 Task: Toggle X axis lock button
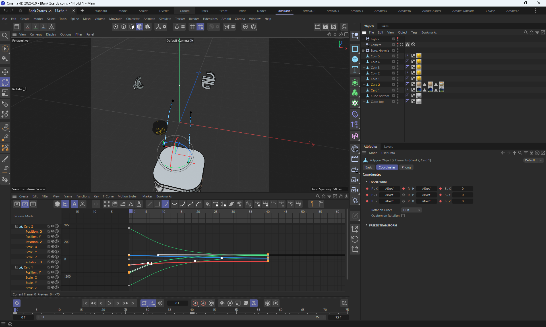coord(27,27)
